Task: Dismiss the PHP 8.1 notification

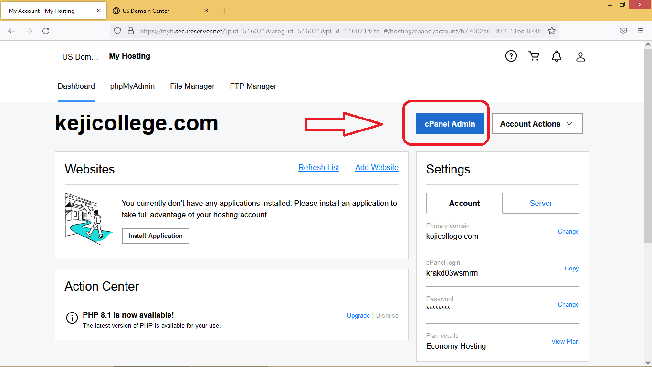Action: coord(387,315)
